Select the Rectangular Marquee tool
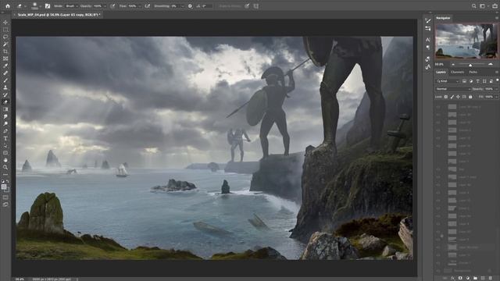500x281 pixels. (5, 30)
